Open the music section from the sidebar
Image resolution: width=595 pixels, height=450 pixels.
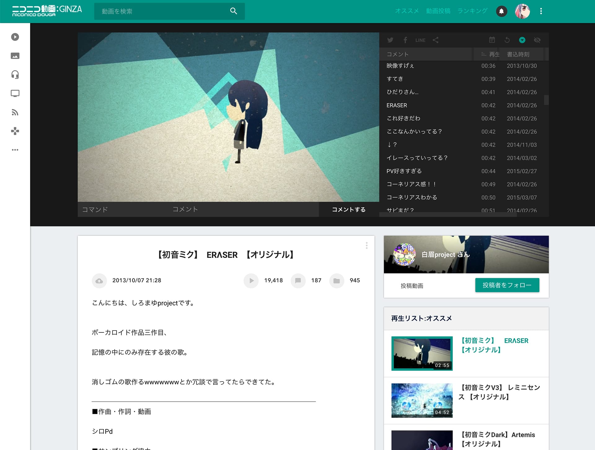point(15,75)
